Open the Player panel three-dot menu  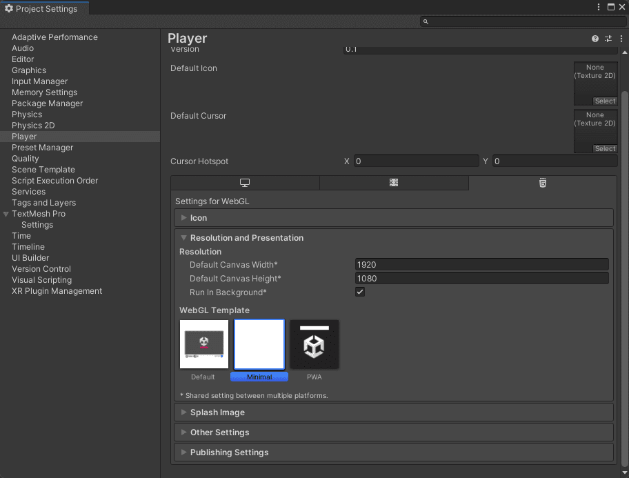[621, 39]
